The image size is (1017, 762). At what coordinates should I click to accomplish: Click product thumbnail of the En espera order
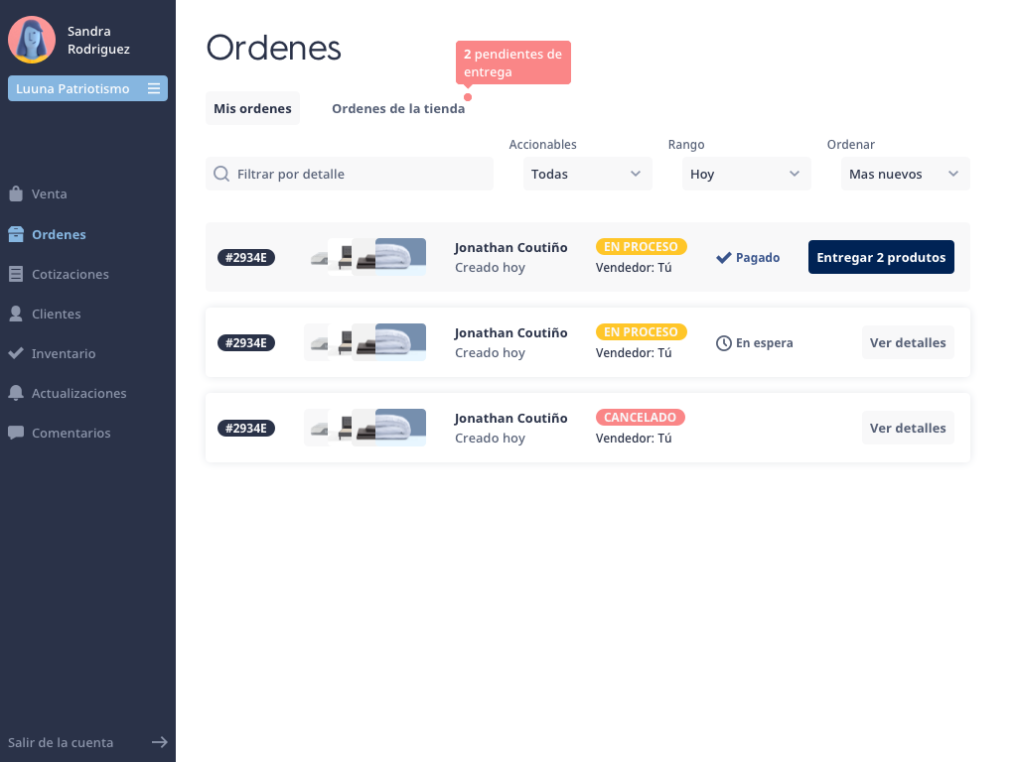point(365,342)
